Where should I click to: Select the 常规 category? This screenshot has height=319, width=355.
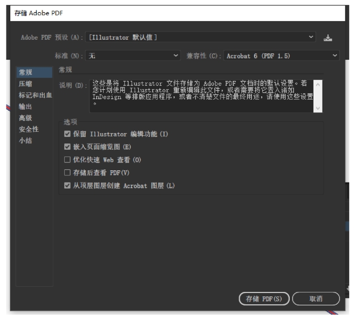[34, 73]
